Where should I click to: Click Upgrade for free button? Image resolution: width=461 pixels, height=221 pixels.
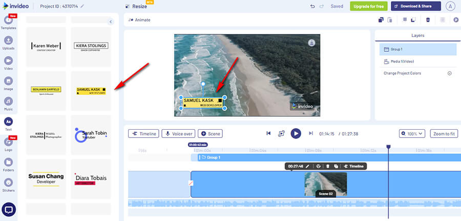369,6
